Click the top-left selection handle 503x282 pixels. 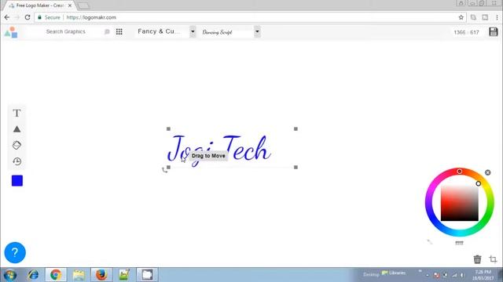coord(168,128)
